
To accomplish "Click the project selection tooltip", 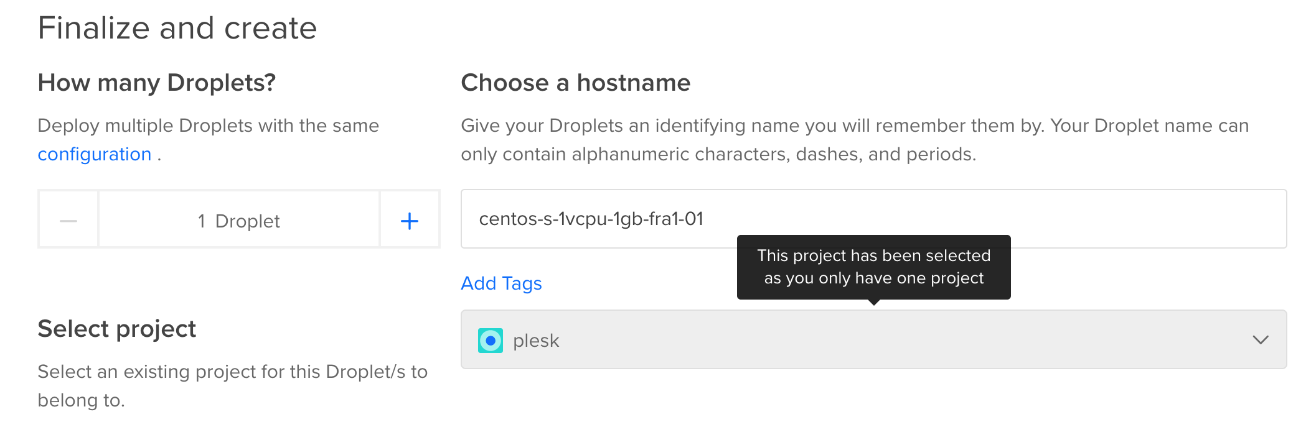I will [x=873, y=267].
